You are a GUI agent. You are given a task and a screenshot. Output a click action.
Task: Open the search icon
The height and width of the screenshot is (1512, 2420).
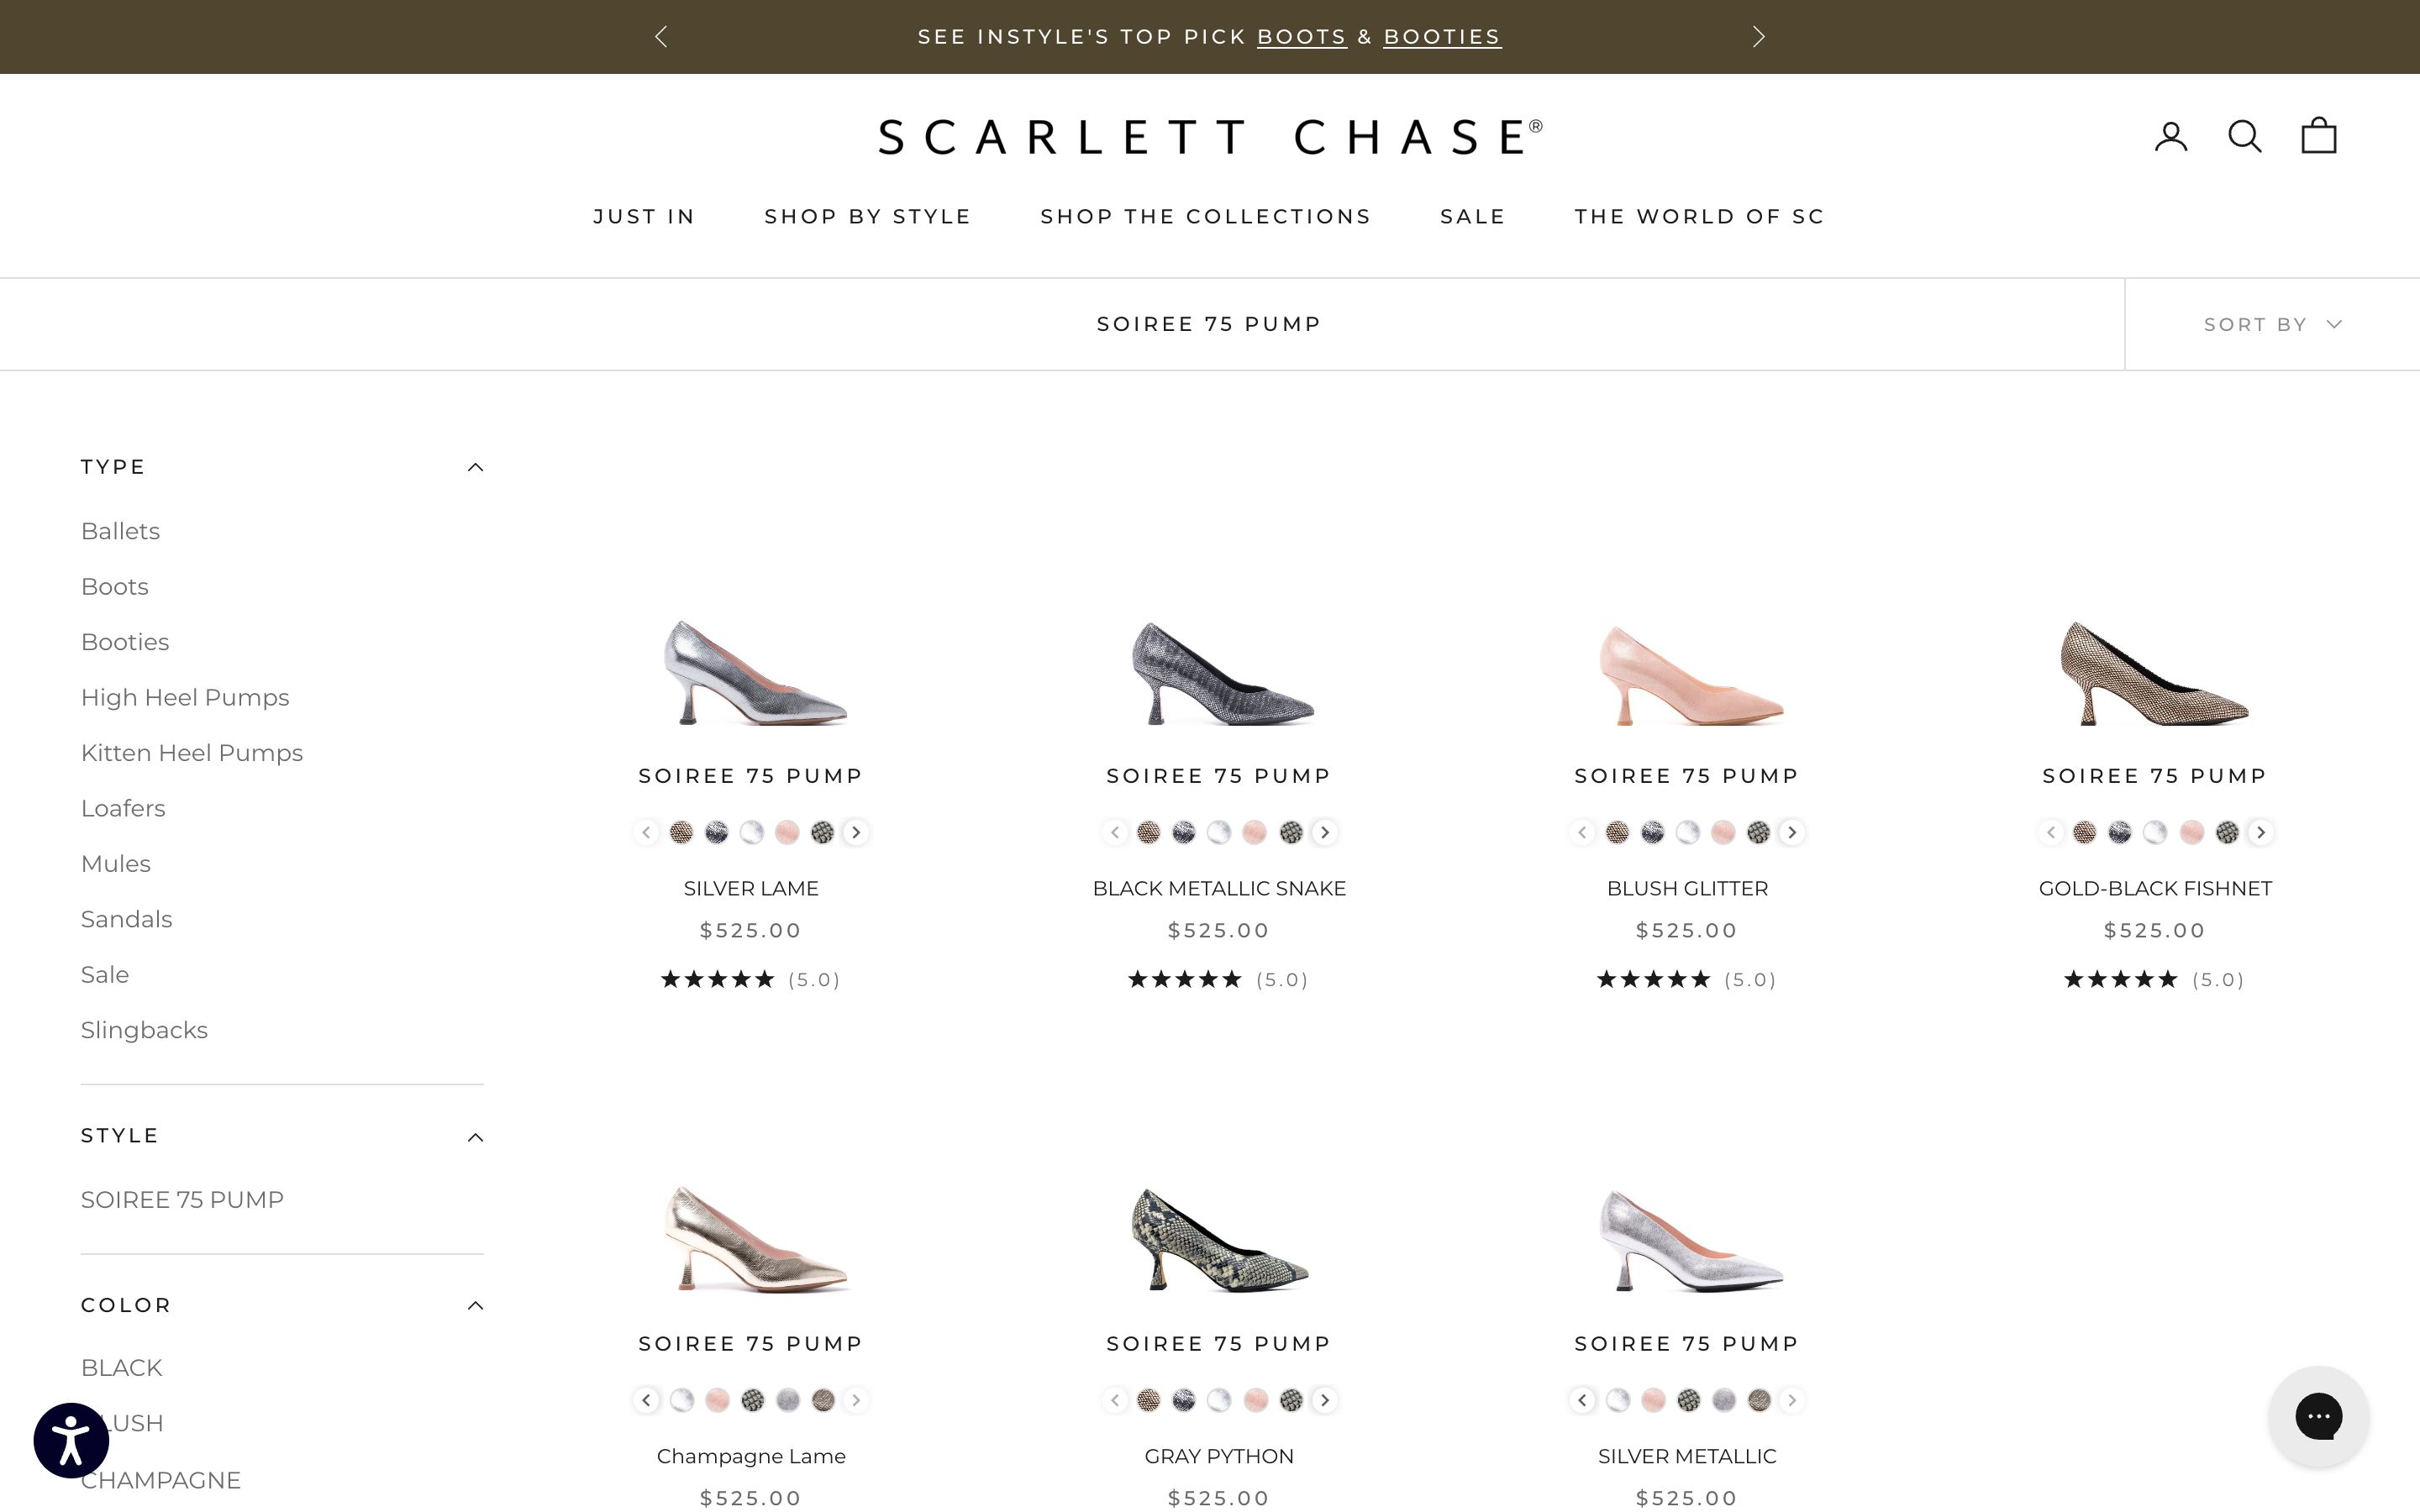point(2244,135)
